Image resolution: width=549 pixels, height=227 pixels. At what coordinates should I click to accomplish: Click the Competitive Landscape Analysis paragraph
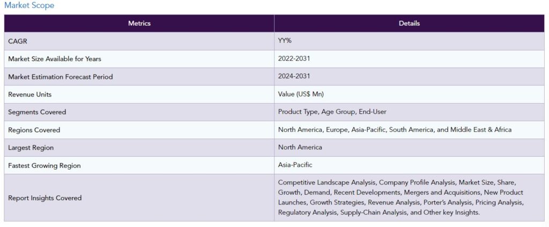[x=400, y=197]
